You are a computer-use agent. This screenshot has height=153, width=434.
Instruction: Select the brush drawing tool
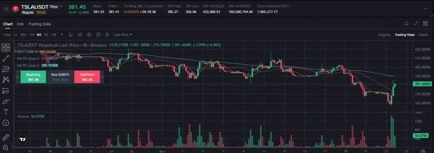click(6, 101)
